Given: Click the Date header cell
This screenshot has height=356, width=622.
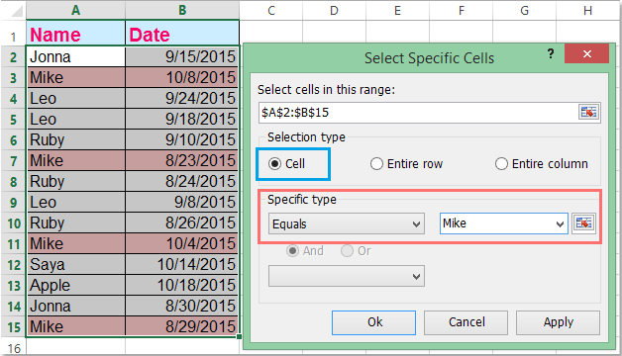Looking at the screenshot, I should coord(182,34).
